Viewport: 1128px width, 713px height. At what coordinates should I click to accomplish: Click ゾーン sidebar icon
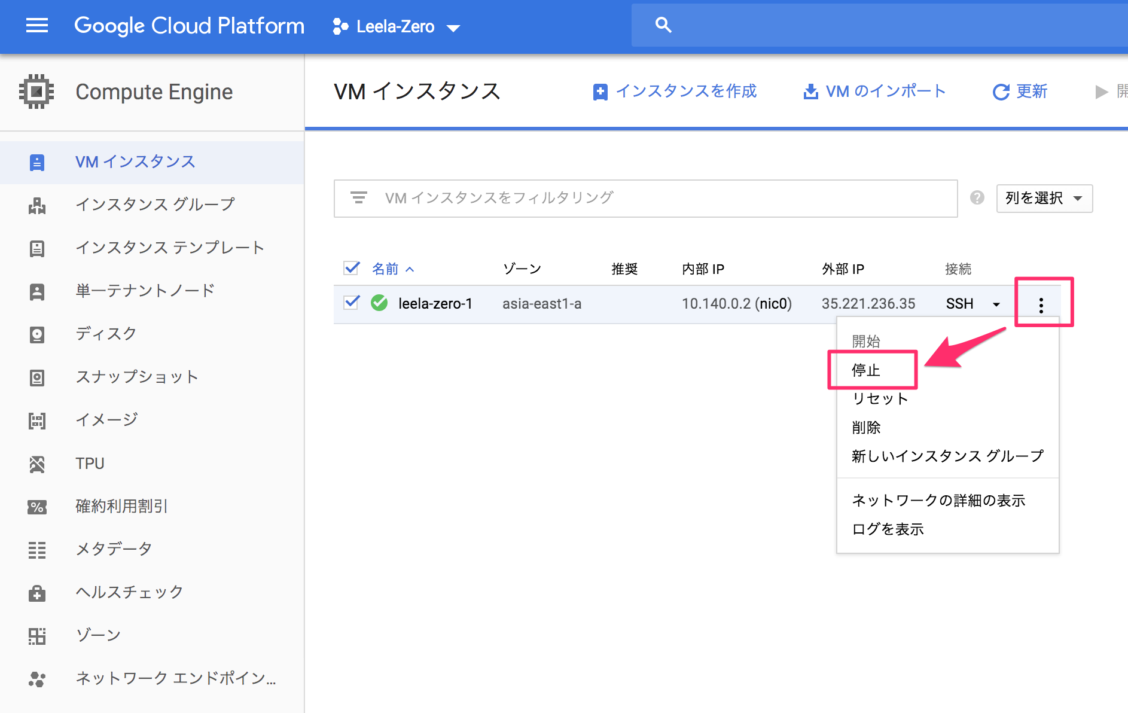tap(37, 636)
